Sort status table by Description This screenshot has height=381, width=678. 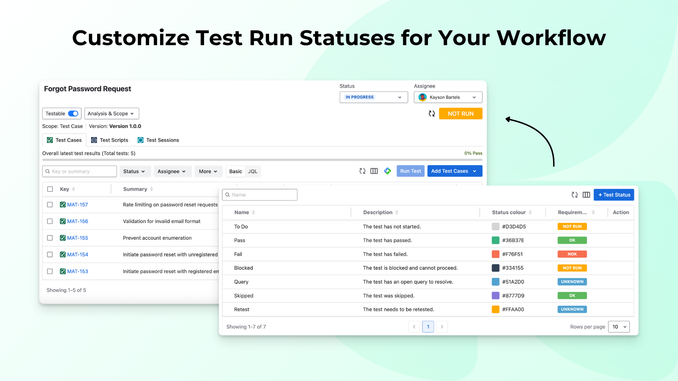coord(397,212)
